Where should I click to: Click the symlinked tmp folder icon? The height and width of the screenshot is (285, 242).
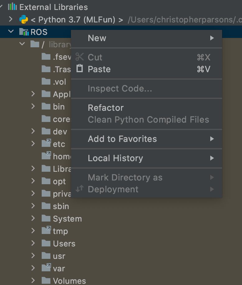click(x=46, y=231)
